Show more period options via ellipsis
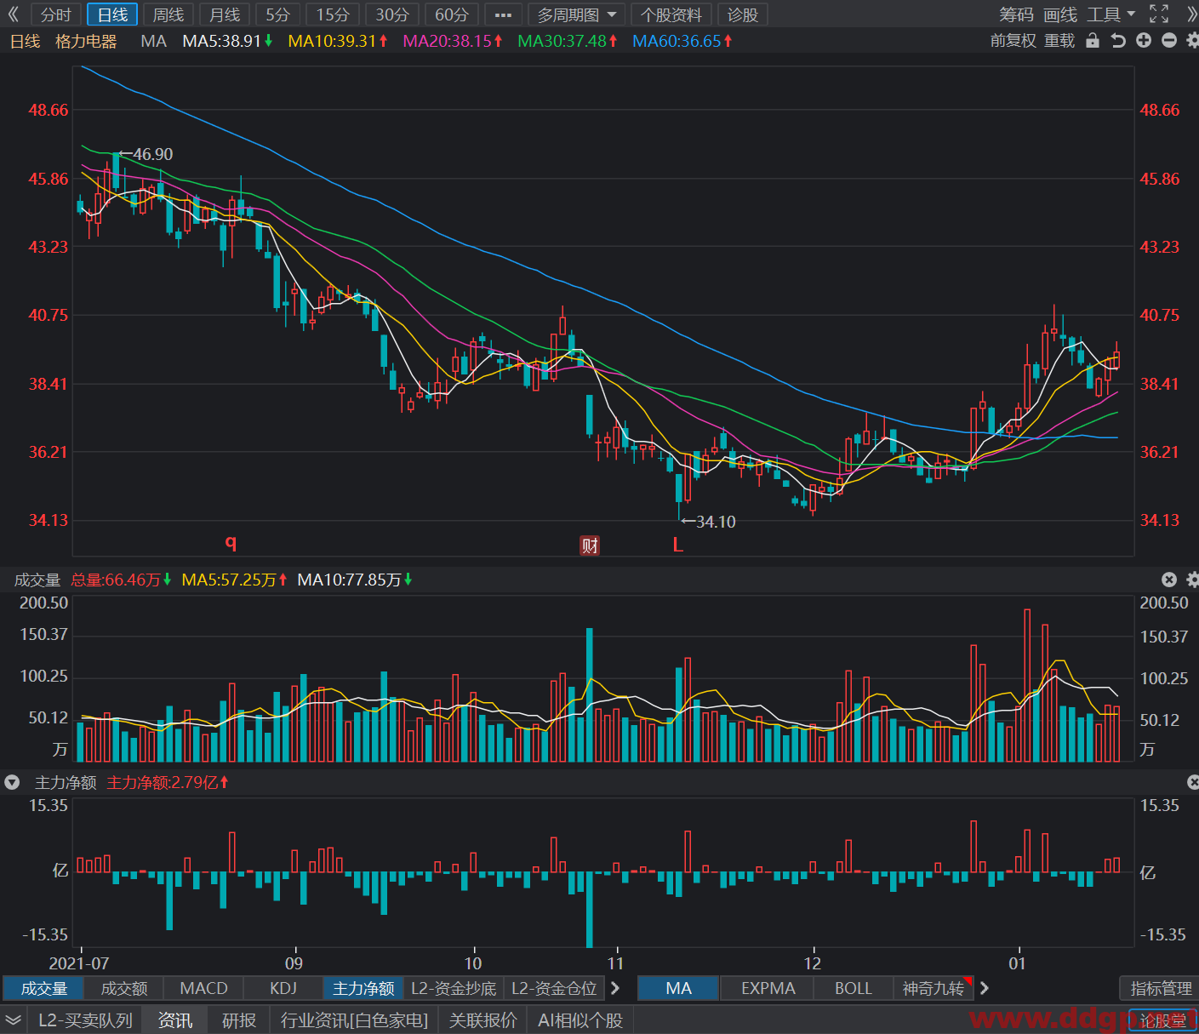Screen dimensions: 1199x1034 click(503, 14)
